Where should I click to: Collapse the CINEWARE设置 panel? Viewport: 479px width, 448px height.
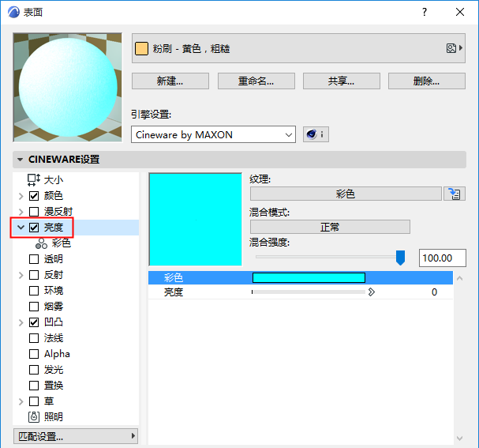[21, 160]
